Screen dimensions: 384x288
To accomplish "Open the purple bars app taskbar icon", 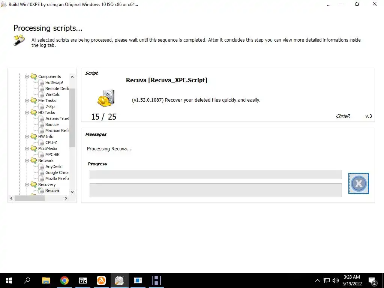I will tap(156, 280).
